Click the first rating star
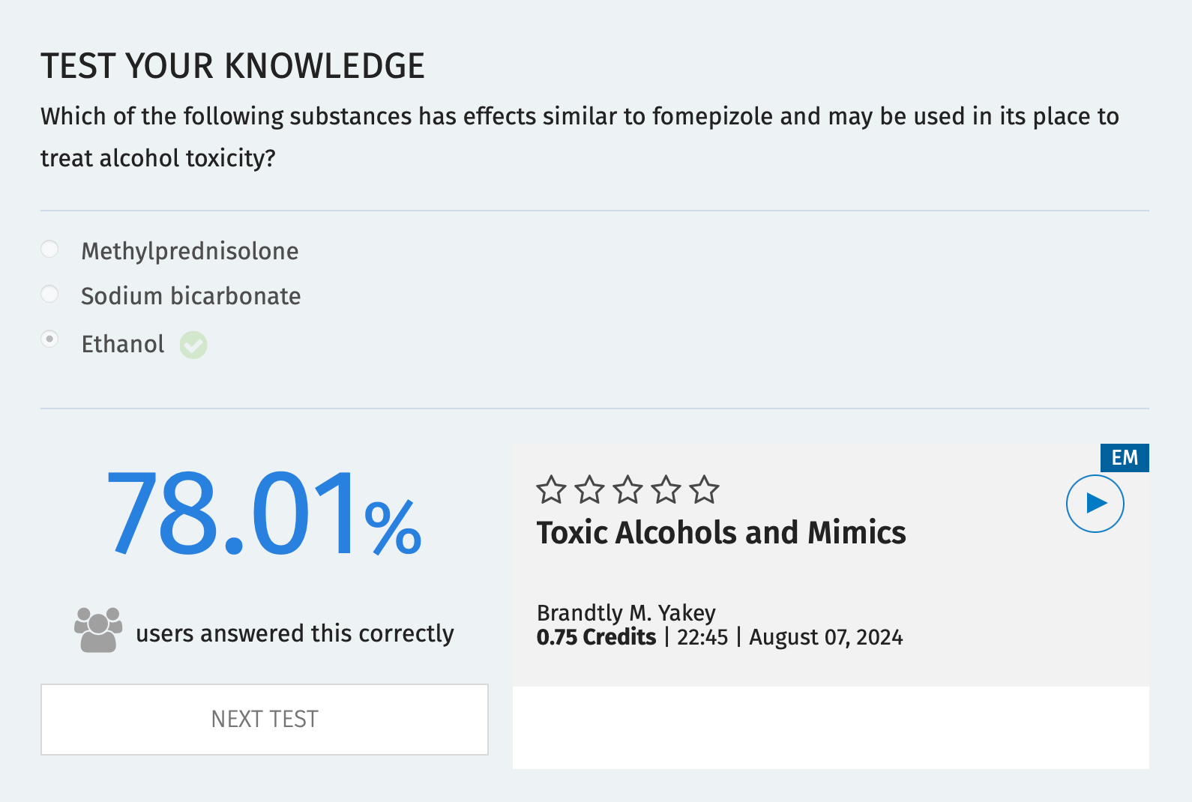 pos(551,490)
